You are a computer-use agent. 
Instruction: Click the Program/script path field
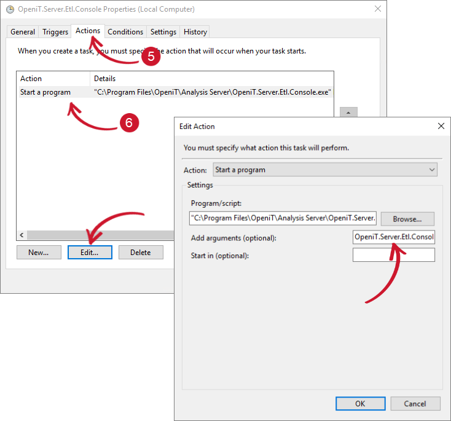click(x=283, y=218)
